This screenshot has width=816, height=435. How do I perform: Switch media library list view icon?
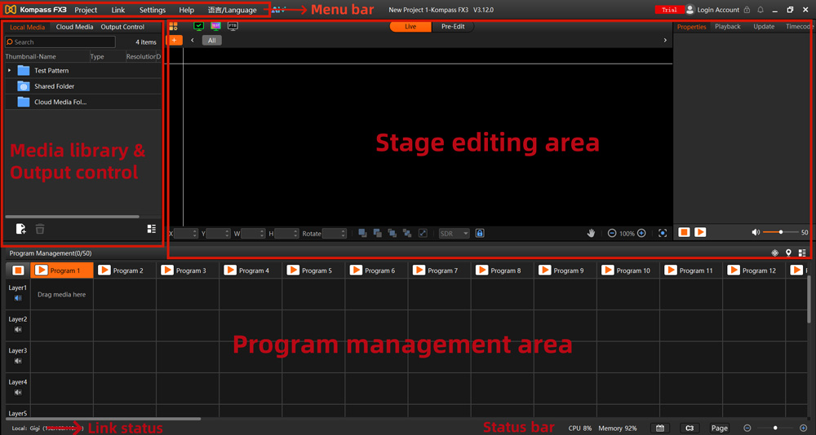152,229
